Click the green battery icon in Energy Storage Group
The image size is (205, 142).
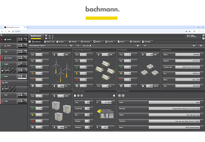click(x=77, y=67)
